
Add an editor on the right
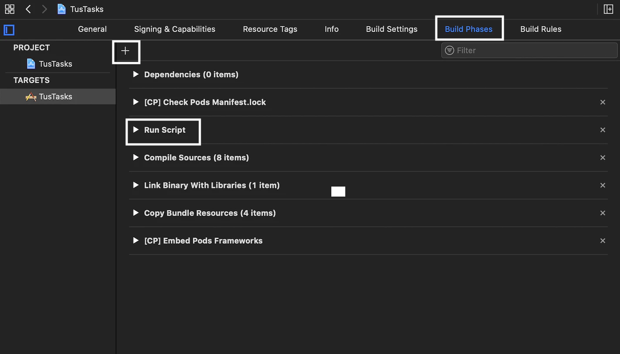point(608,9)
